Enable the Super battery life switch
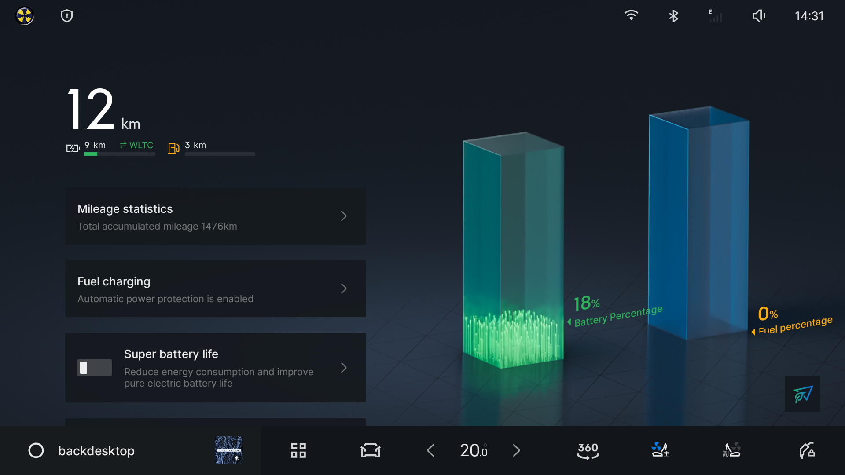The width and height of the screenshot is (845, 475). (95, 368)
